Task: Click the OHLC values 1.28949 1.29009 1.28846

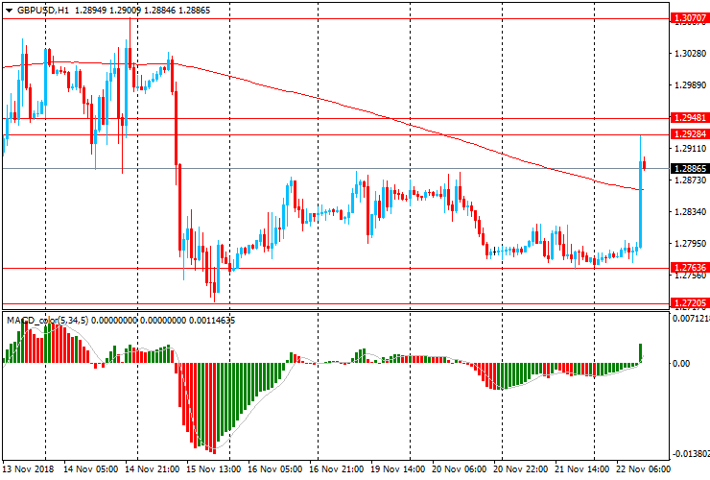Action: point(125,10)
